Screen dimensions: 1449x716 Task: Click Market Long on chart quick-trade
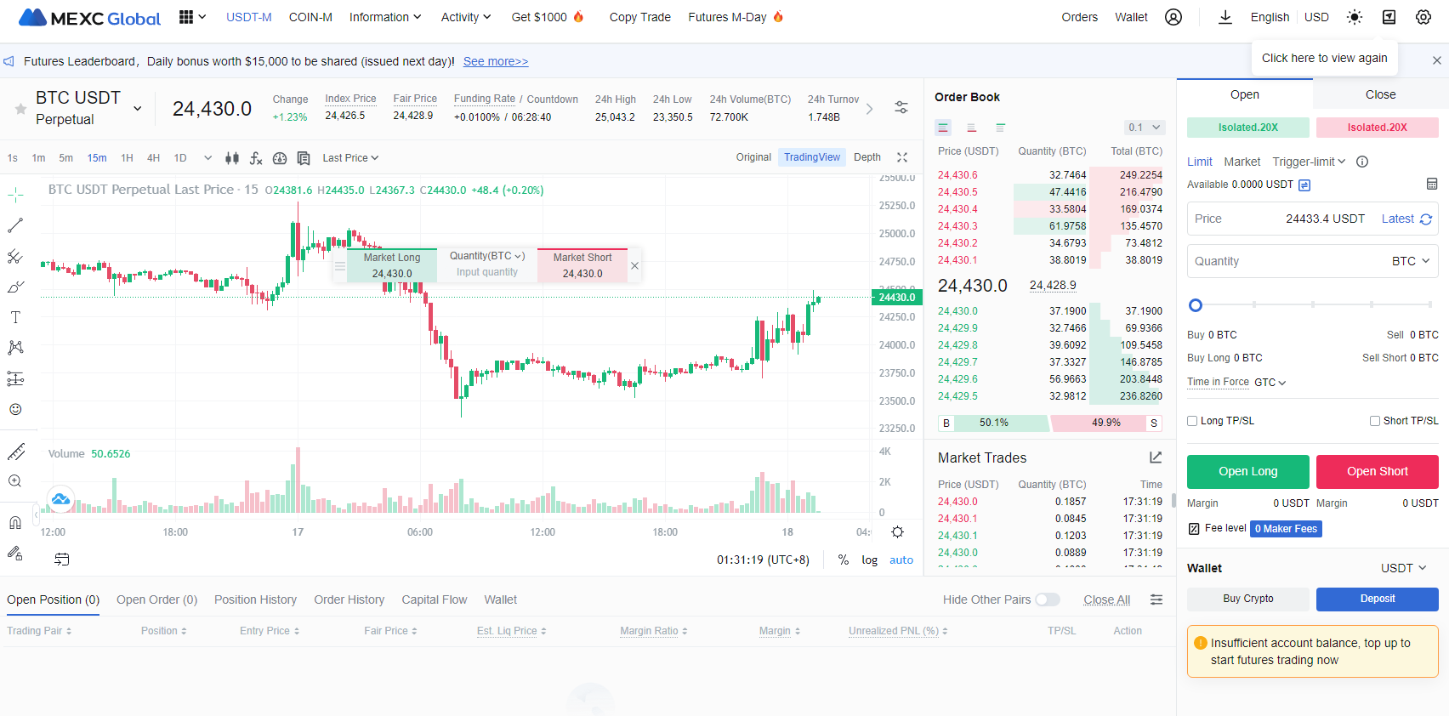pos(392,264)
